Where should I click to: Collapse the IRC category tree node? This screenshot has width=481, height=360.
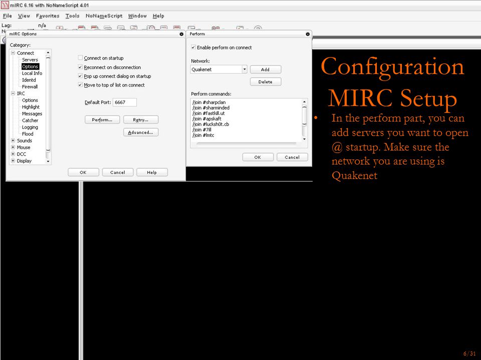click(13, 93)
